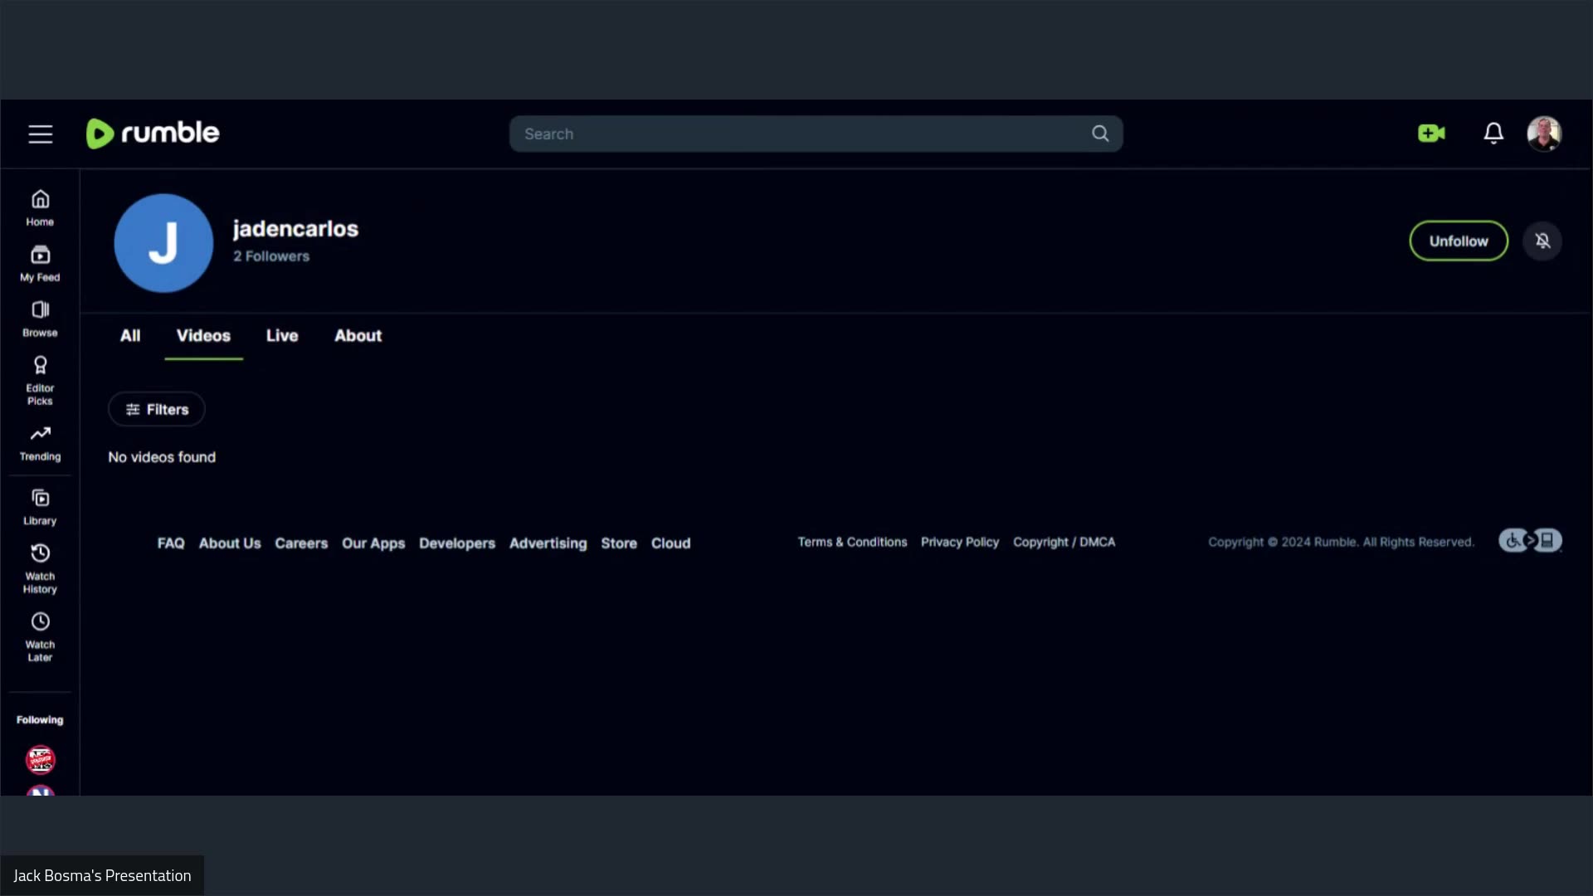
Task: Toggle the sidebar with the hamburger menu
Action: pyautogui.click(x=40, y=134)
